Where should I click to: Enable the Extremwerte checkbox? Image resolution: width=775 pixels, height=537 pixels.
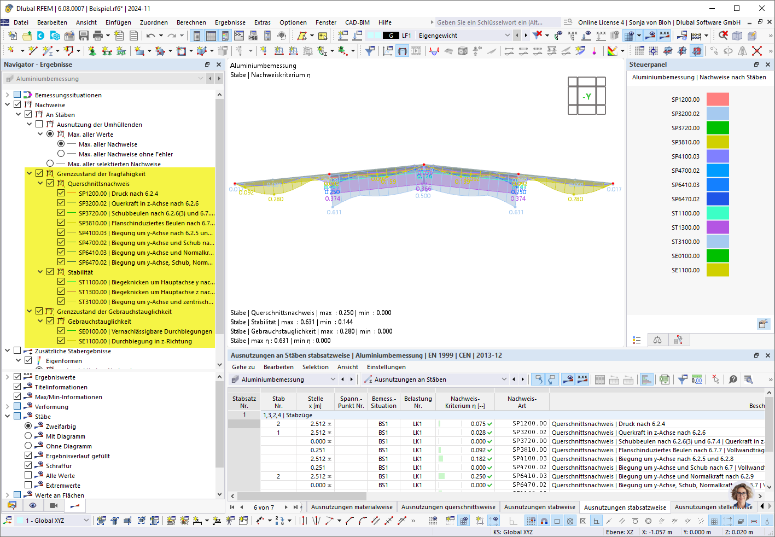point(28,486)
